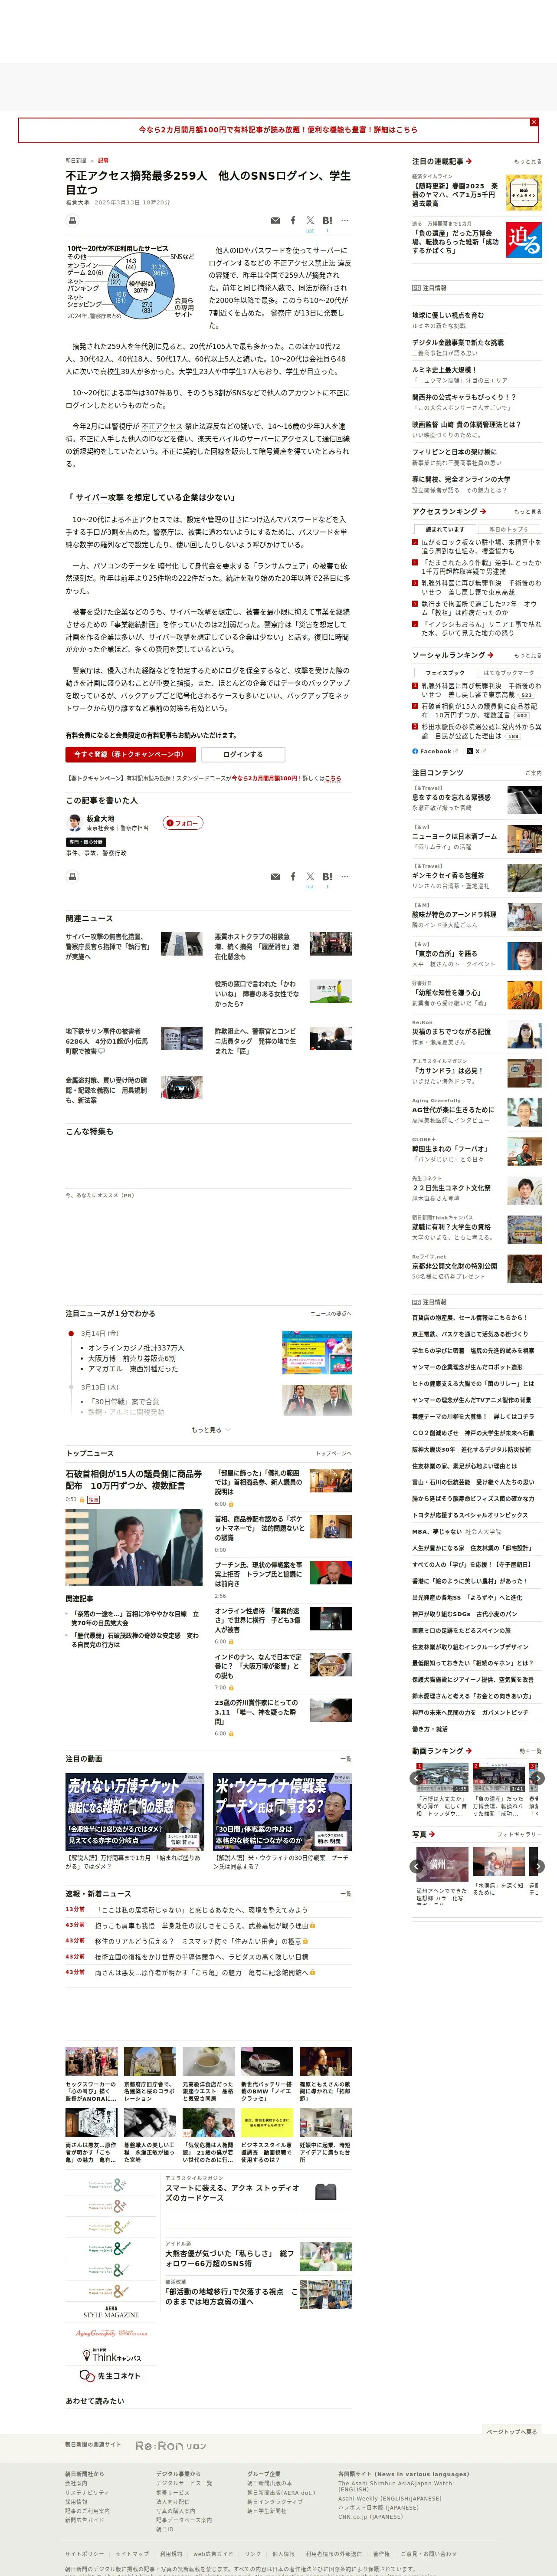Click the ページトップへ戻る button

[x=511, y=2432]
